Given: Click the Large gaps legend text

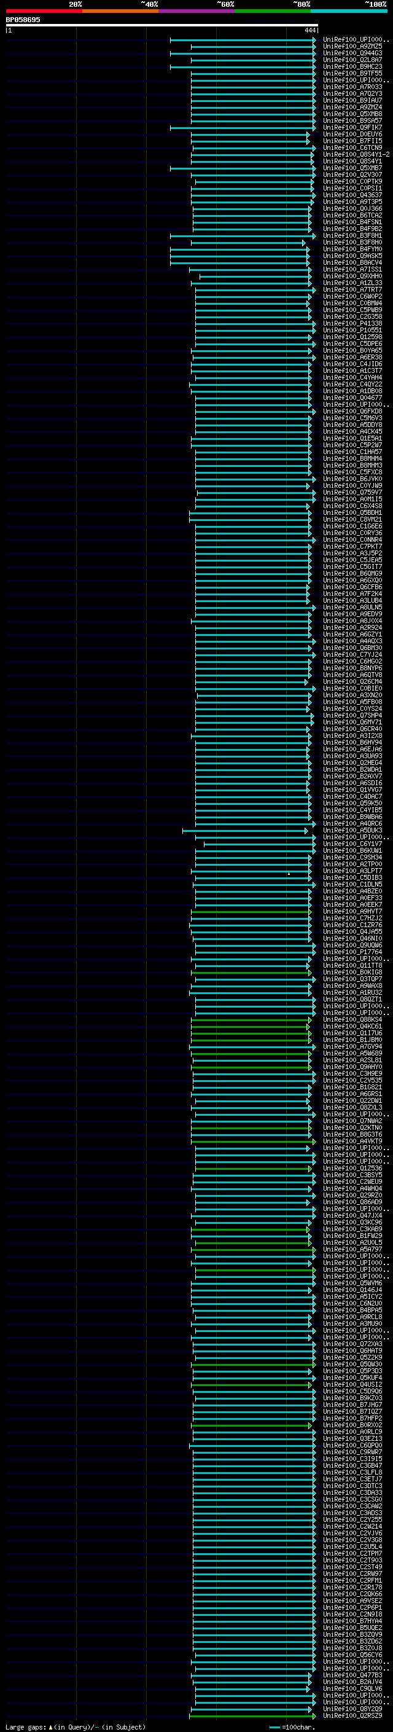Looking at the screenshot, I should point(76,1727).
